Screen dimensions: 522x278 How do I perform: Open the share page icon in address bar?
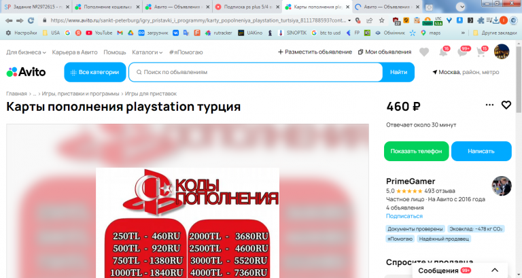[370, 20]
